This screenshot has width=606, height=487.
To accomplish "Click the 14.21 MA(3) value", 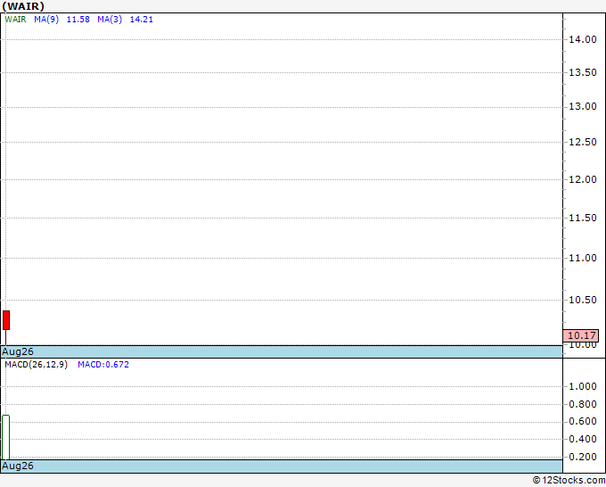I will [x=142, y=20].
